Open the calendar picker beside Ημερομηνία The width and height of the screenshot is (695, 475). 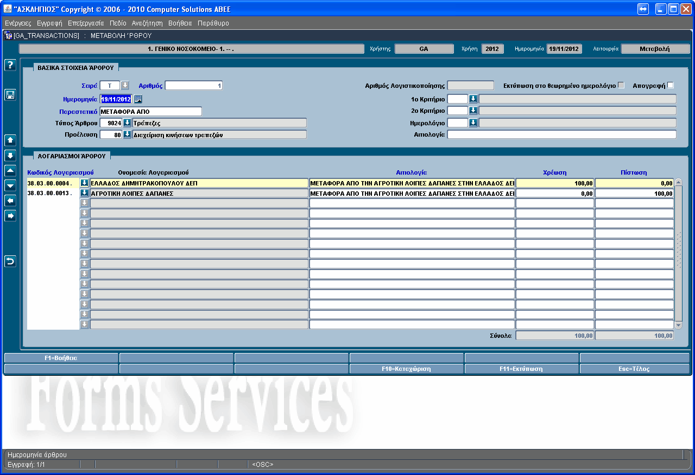(x=138, y=99)
